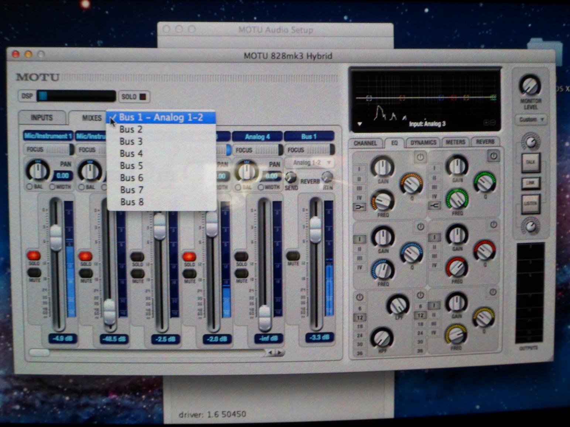The width and height of the screenshot is (570, 427).
Task: Click the Reverb SEND knob on Bus 1
Action: [291, 178]
